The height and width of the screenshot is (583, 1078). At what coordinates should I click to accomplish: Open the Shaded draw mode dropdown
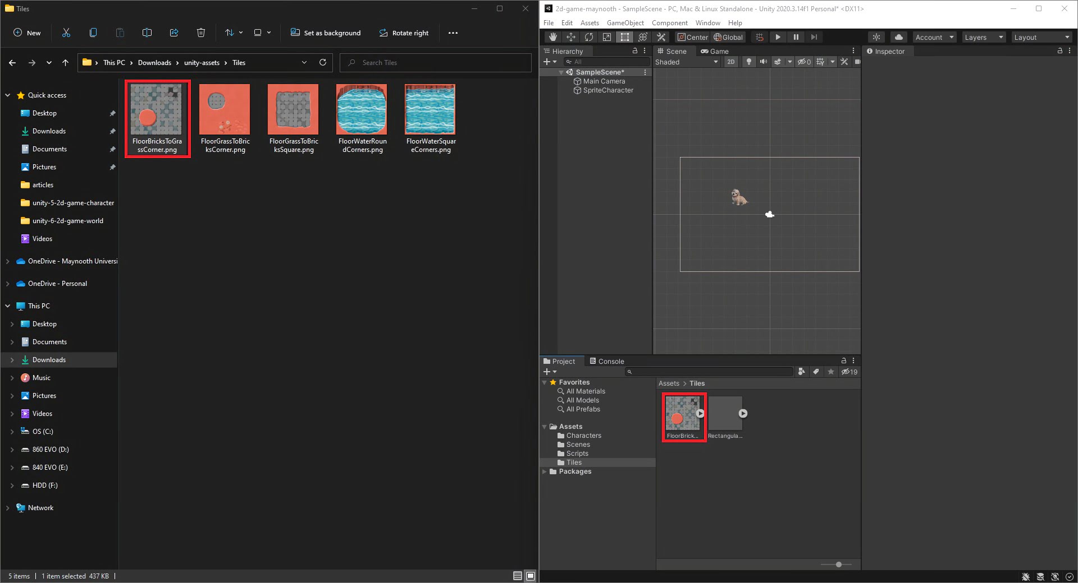(686, 62)
